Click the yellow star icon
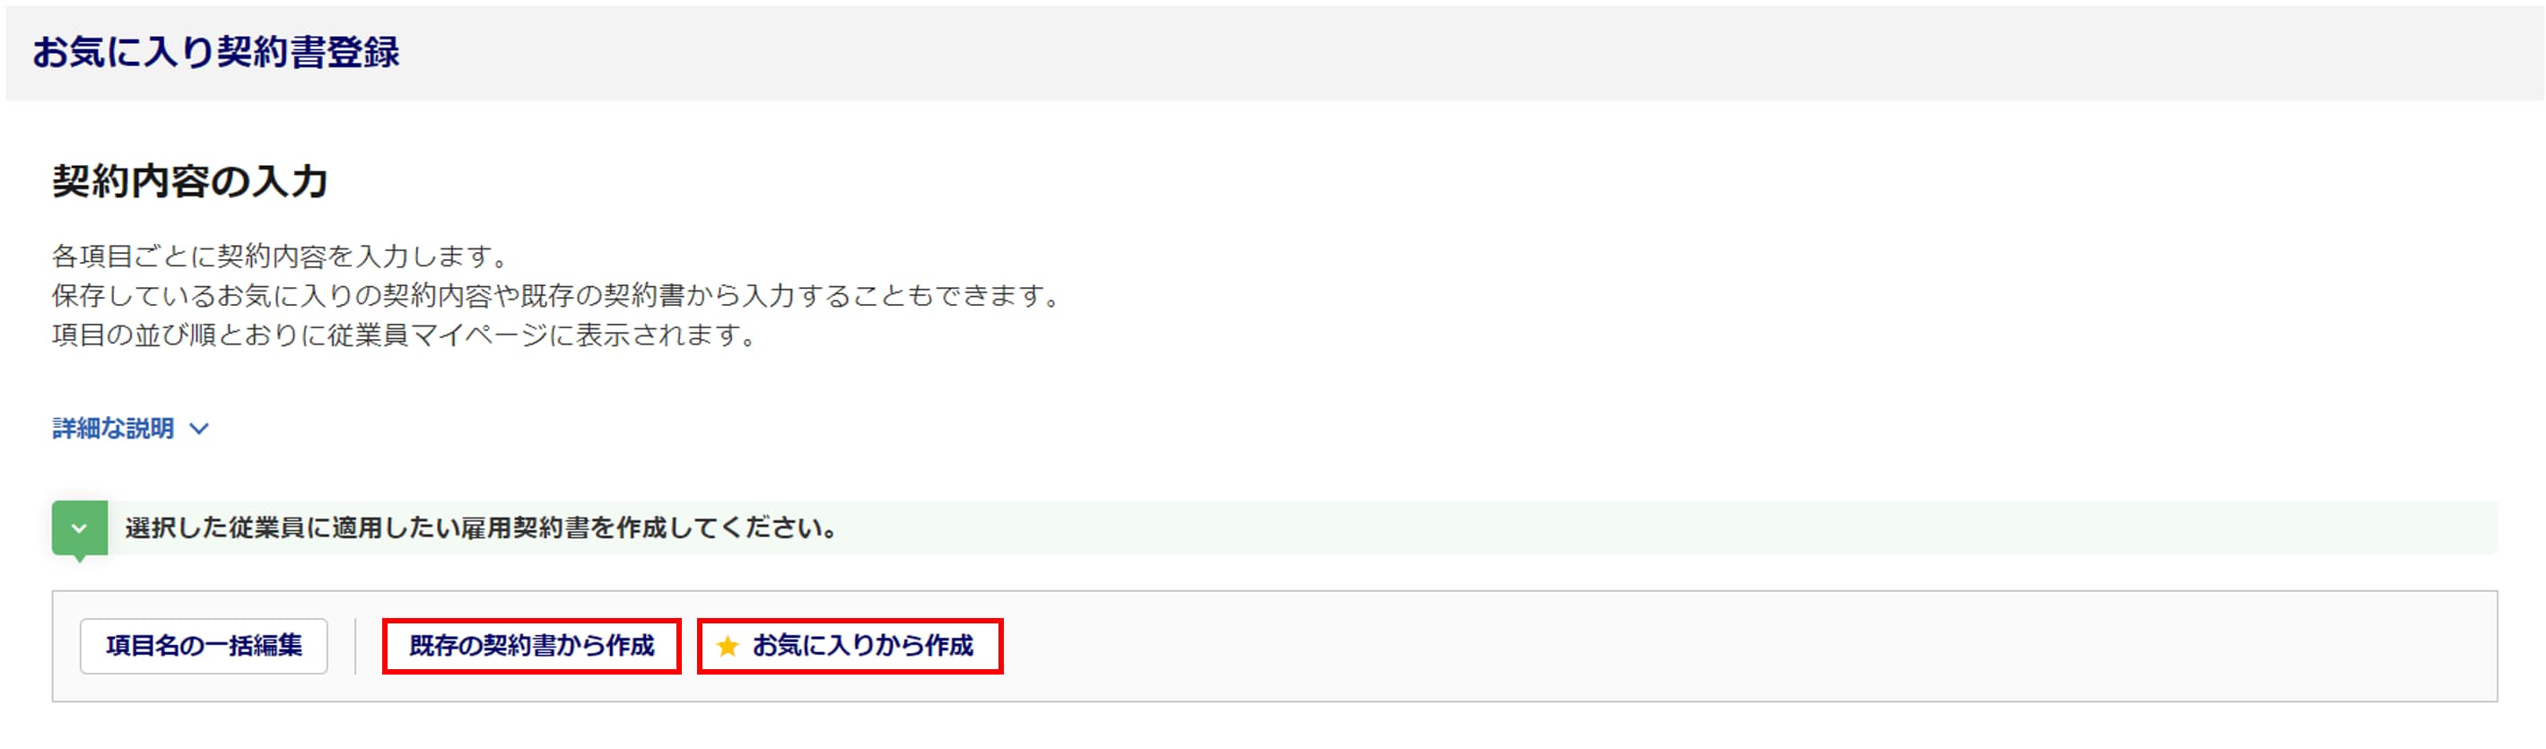The height and width of the screenshot is (749, 2546). tap(728, 646)
